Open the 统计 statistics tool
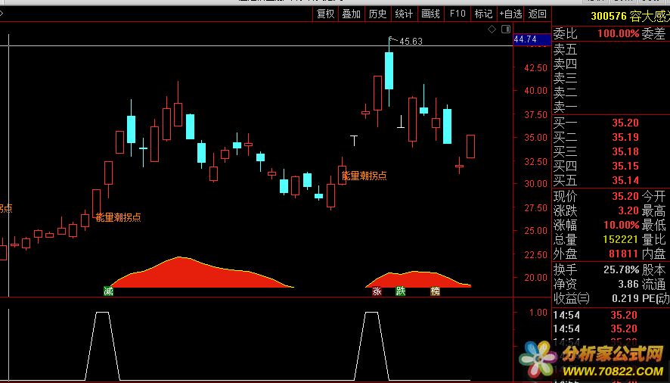670x383 pixels. tap(405, 14)
